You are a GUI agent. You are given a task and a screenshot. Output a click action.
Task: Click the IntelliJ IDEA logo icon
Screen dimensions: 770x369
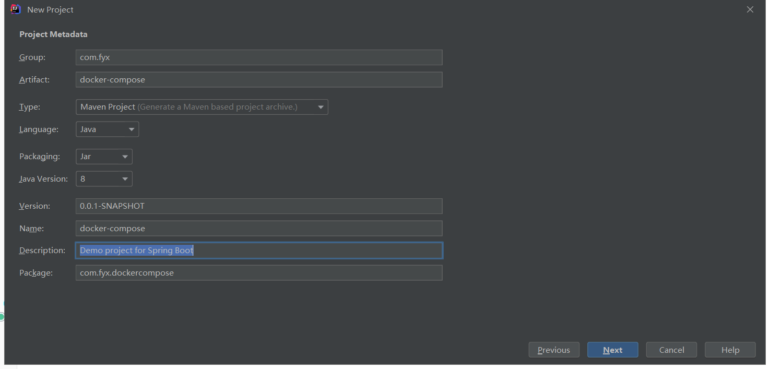pos(16,9)
